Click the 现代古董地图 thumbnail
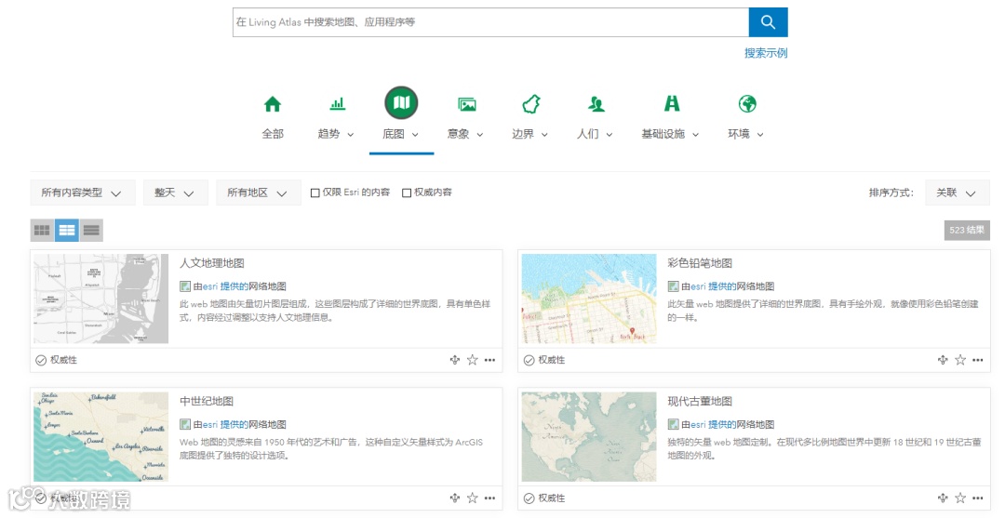1005x518 pixels. pos(589,437)
